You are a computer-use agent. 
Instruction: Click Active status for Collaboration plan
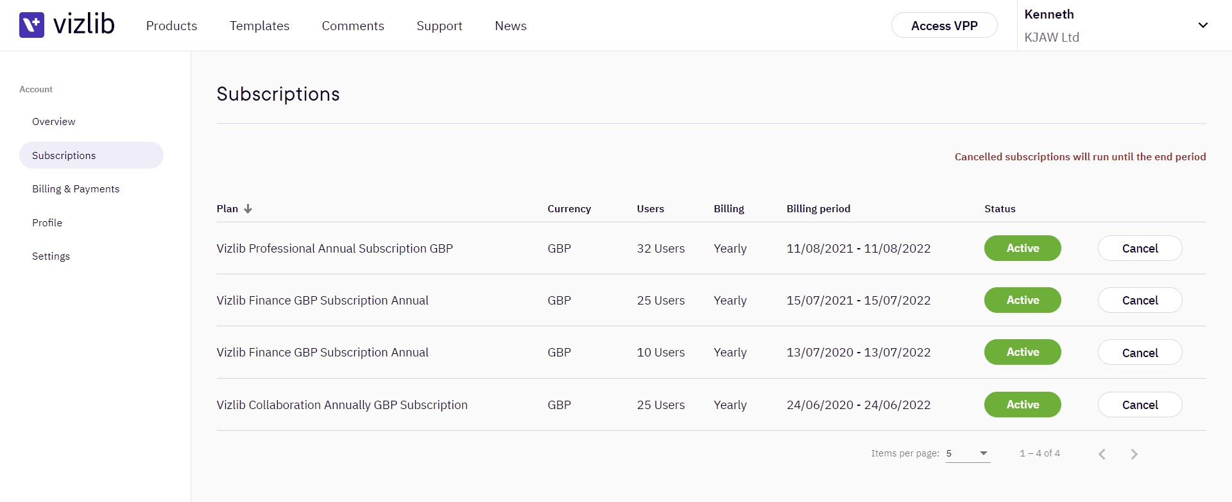1023,405
